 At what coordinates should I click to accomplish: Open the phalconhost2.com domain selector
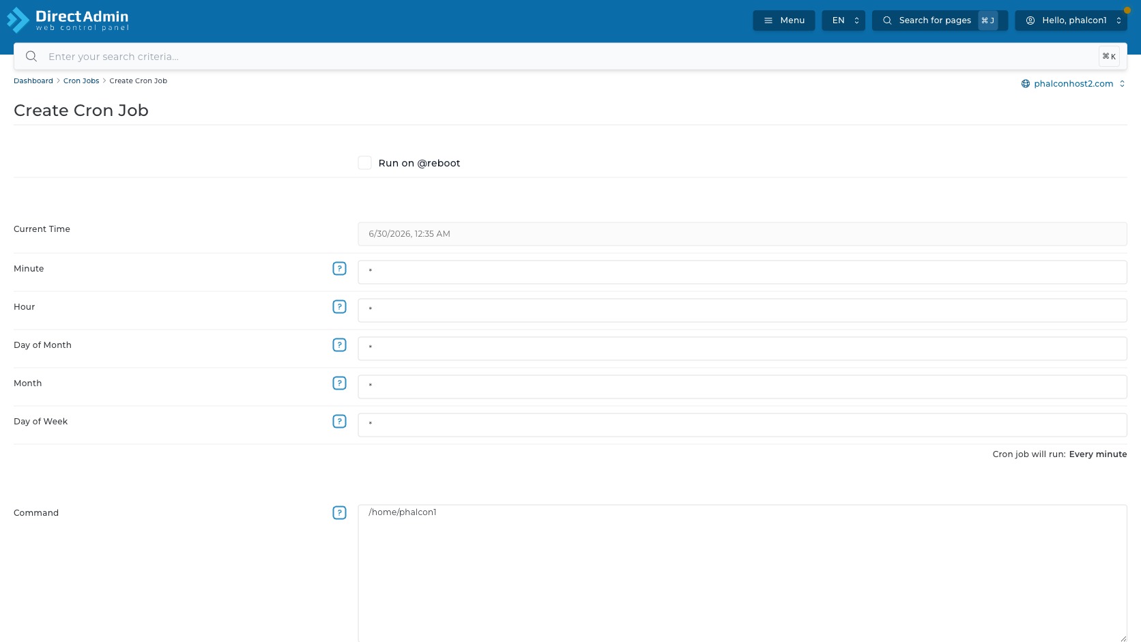pos(1073,84)
